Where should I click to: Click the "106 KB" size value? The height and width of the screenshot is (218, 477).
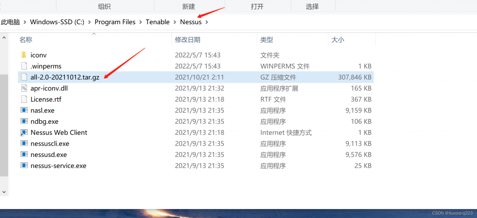[x=361, y=121]
